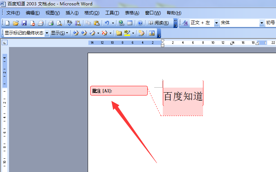276x172 pixels.
Task: Run Spelling and Grammar check icon
Action: coord(69,23)
